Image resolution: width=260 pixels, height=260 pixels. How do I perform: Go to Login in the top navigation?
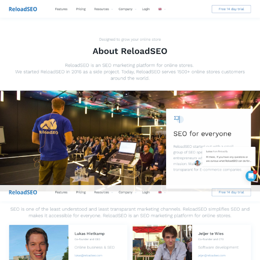coord(146,9)
